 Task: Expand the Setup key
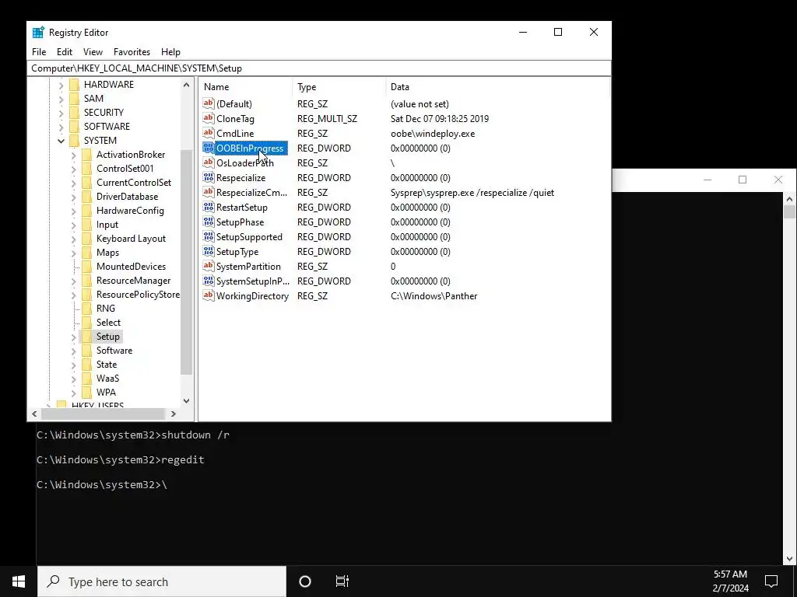(x=74, y=337)
